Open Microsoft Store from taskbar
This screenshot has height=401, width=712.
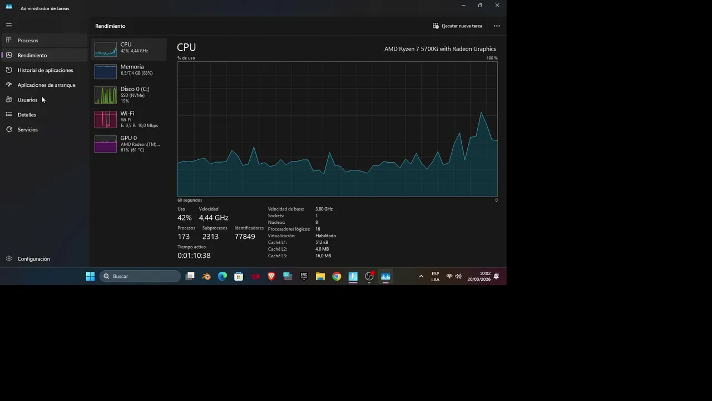click(x=239, y=276)
